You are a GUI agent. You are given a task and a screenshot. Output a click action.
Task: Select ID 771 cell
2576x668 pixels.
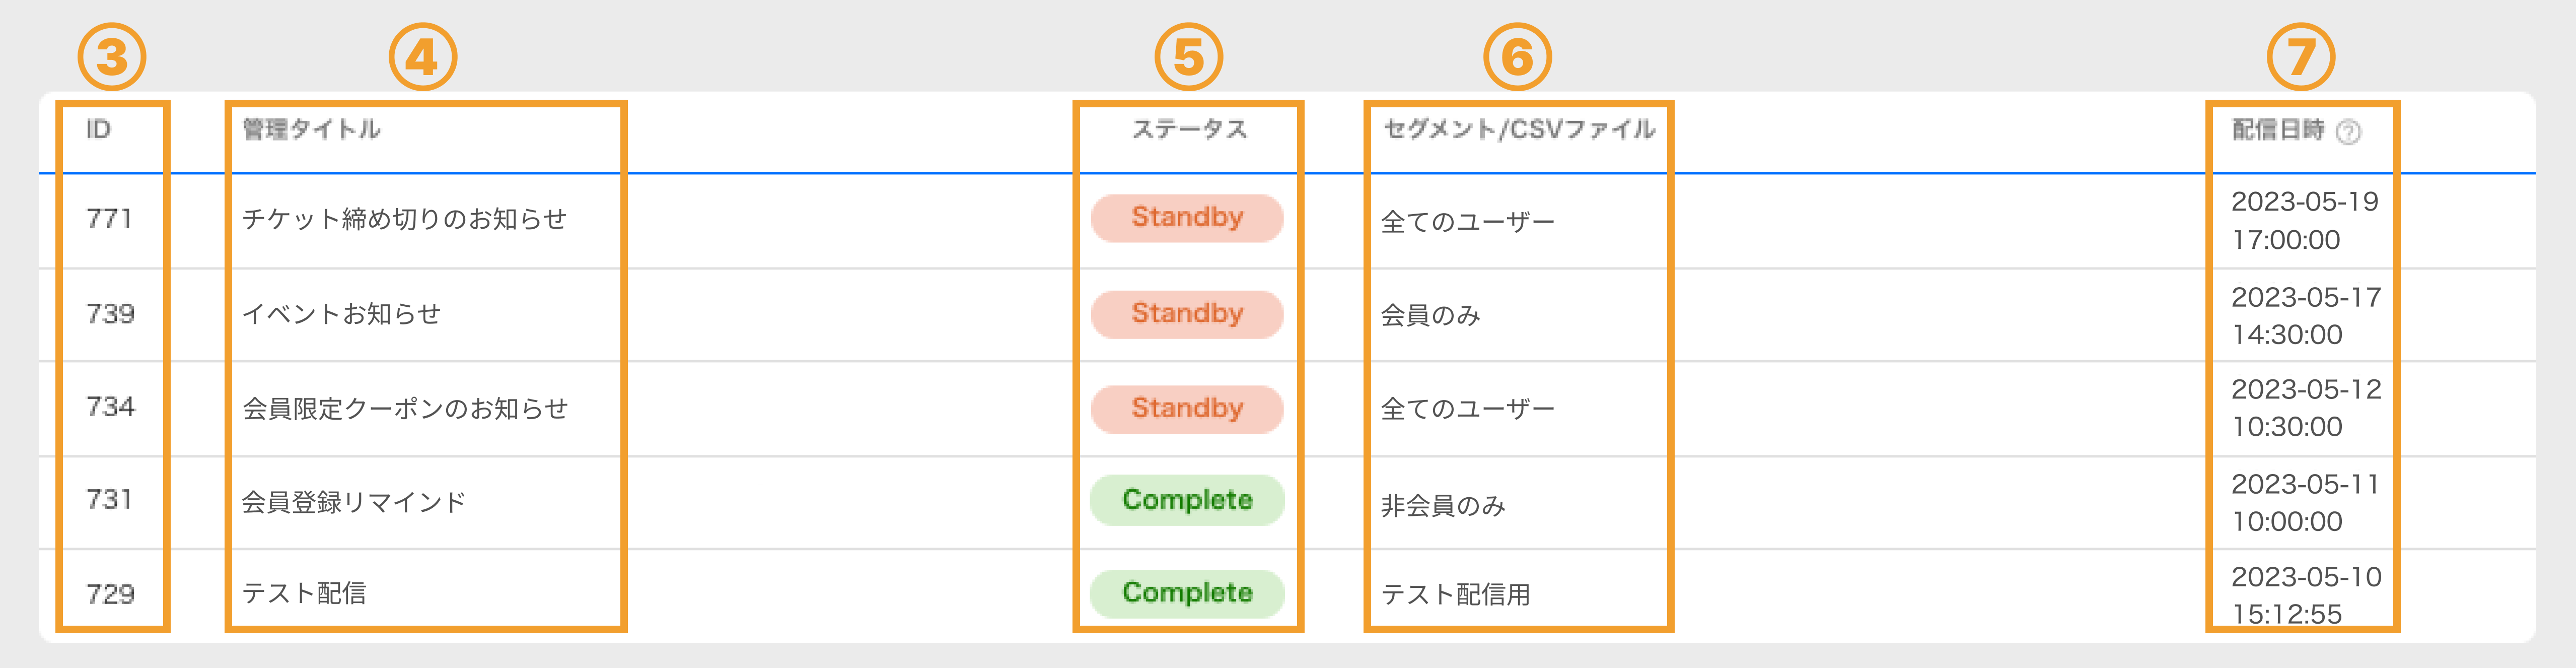[x=109, y=218]
